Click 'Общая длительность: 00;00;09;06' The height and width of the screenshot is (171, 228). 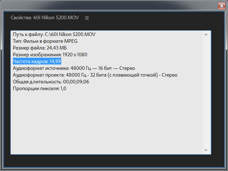click(x=51, y=82)
